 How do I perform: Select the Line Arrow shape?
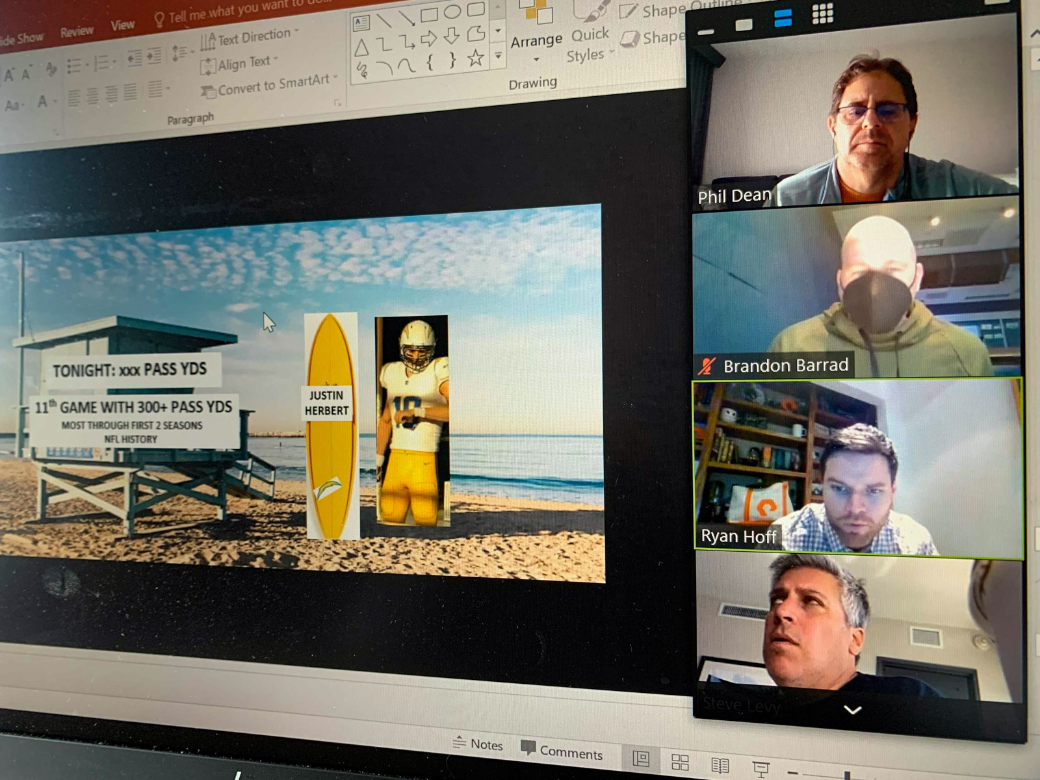tap(406, 17)
